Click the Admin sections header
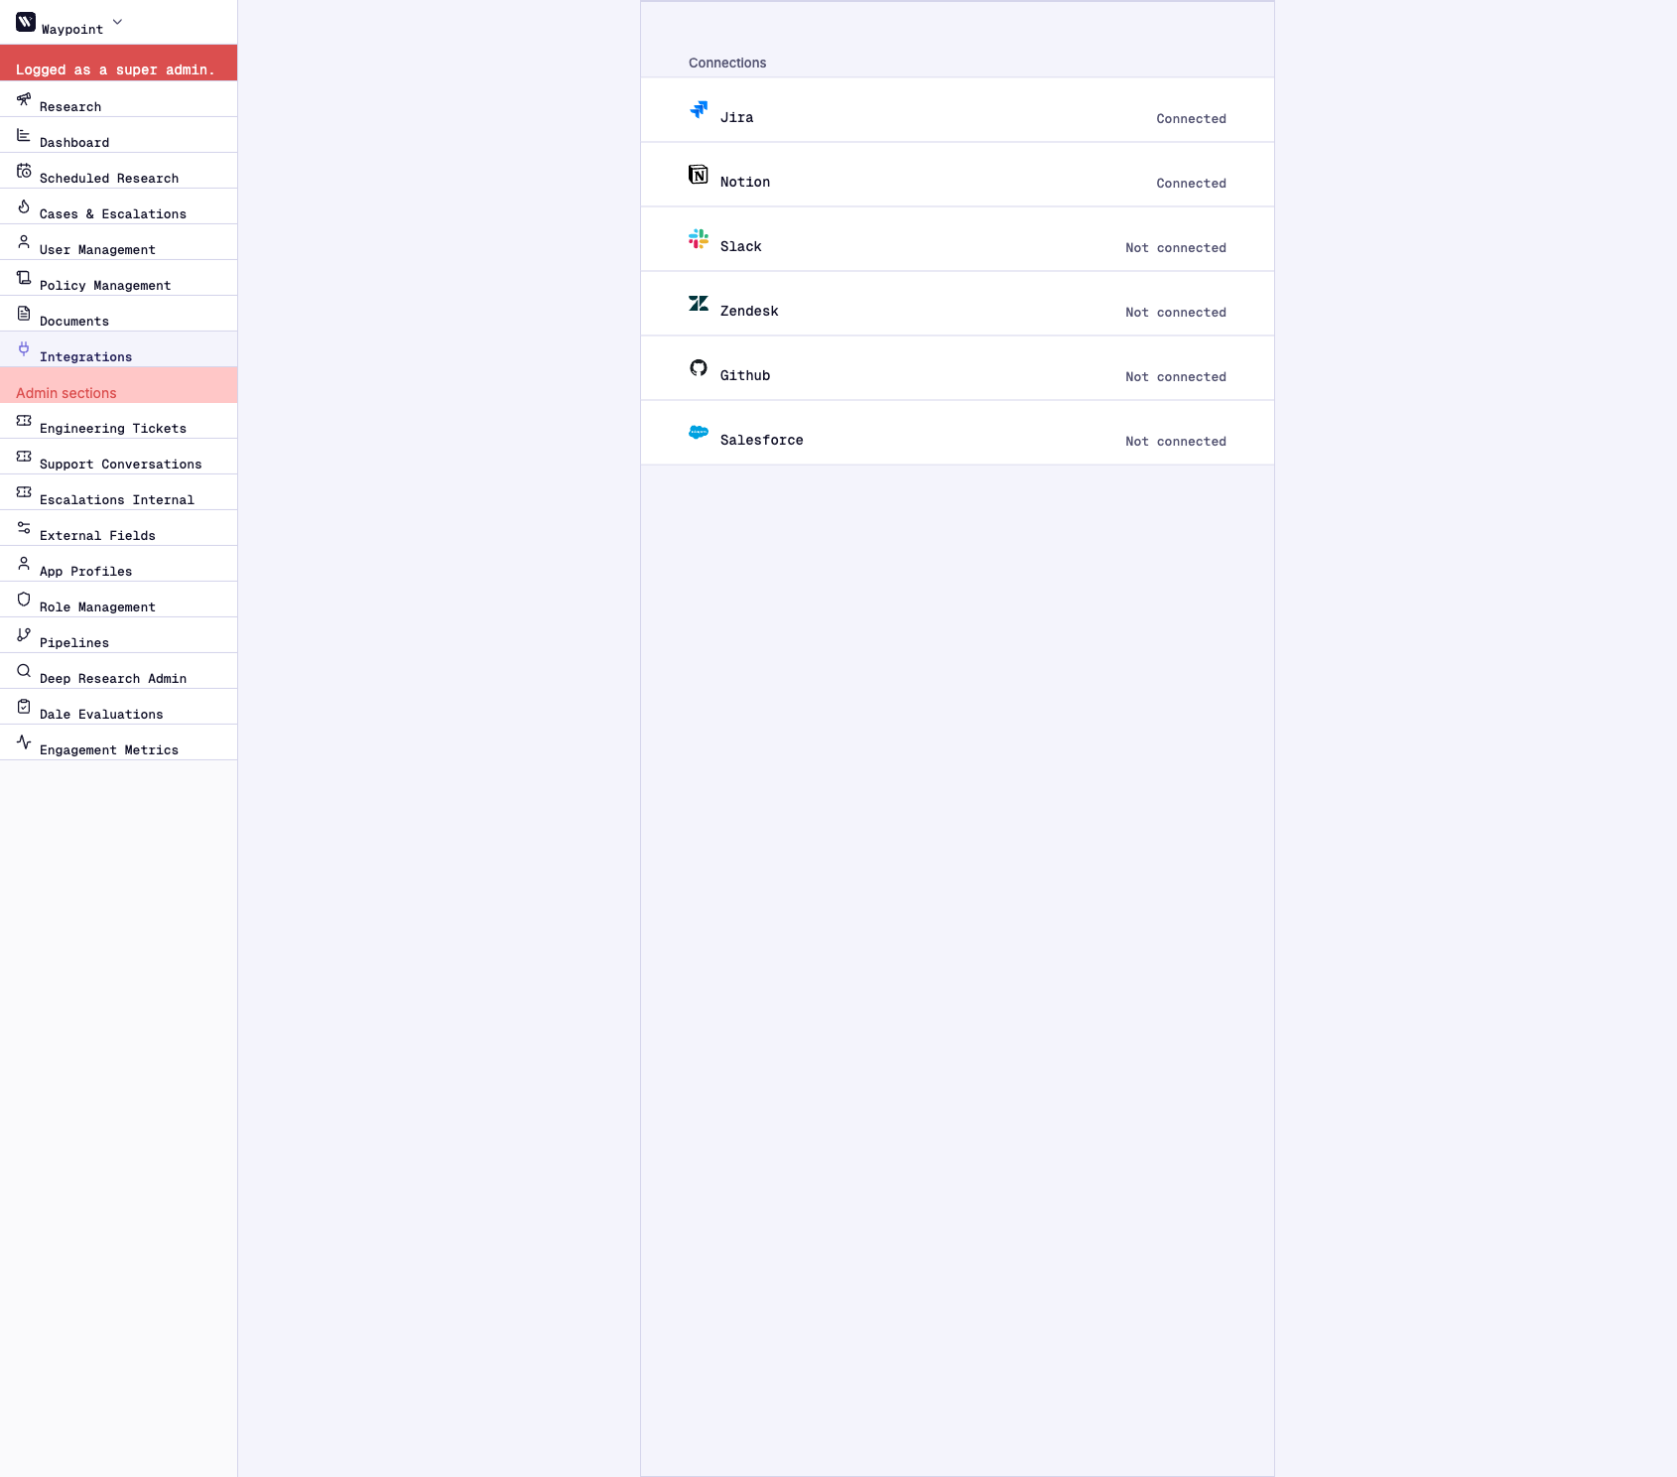1677x1477 pixels. (118, 385)
